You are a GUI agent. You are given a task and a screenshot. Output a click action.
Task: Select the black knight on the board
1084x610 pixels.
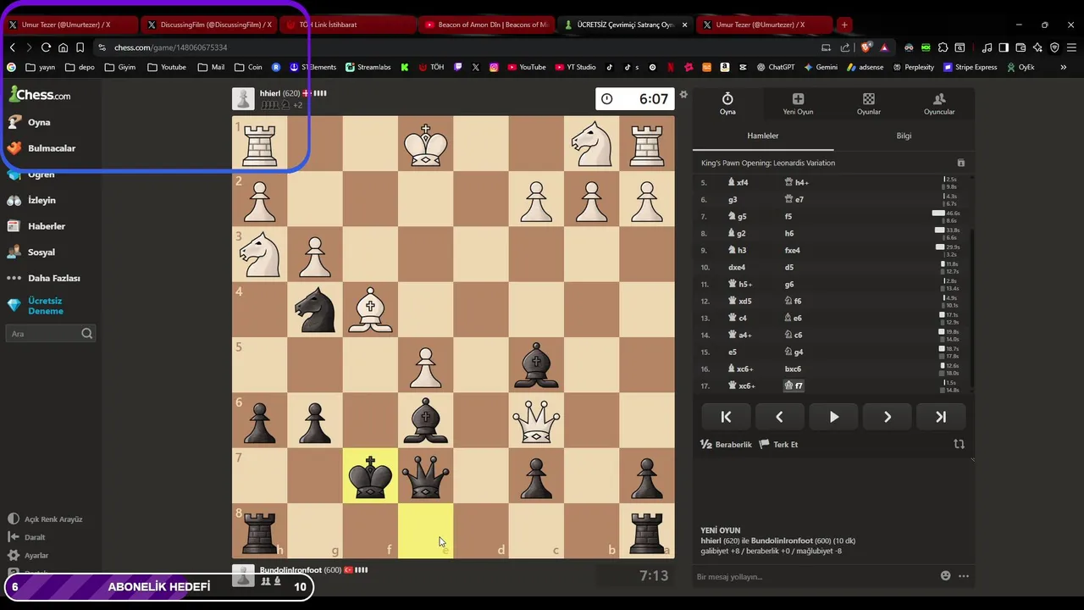coord(315,310)
